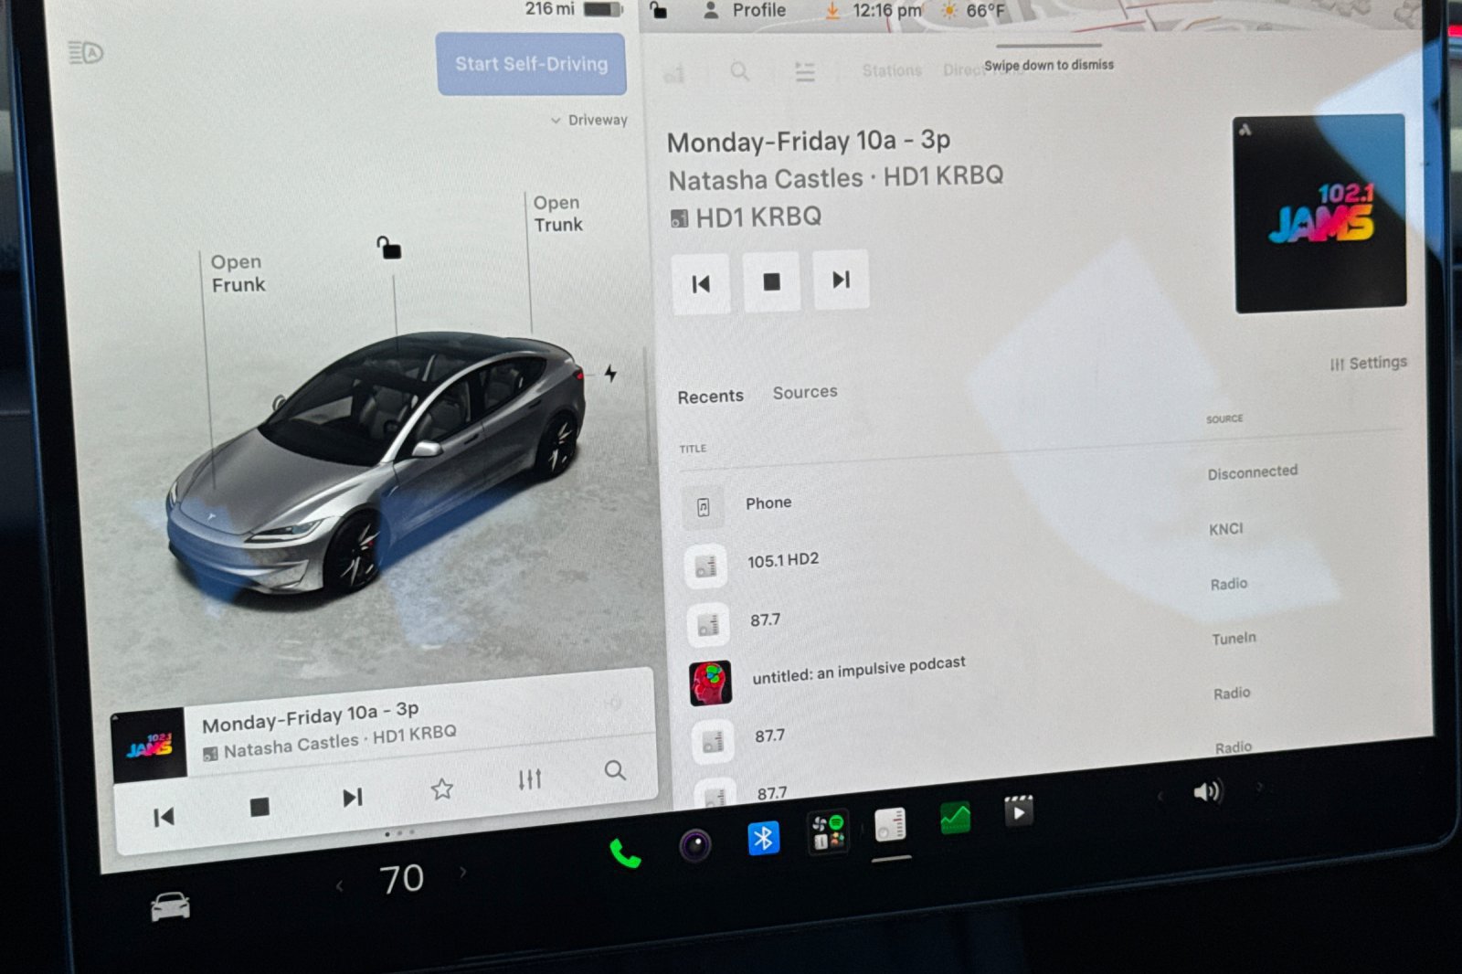Toggle the auto headlights icon
The image size is (1462, 974).
coord(86,53)
